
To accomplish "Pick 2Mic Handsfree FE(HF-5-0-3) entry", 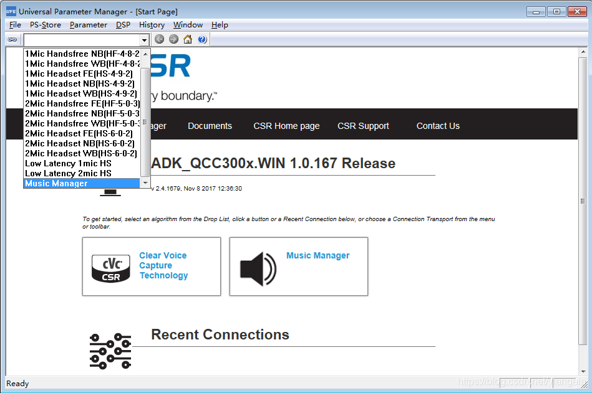I will (82, 103).
